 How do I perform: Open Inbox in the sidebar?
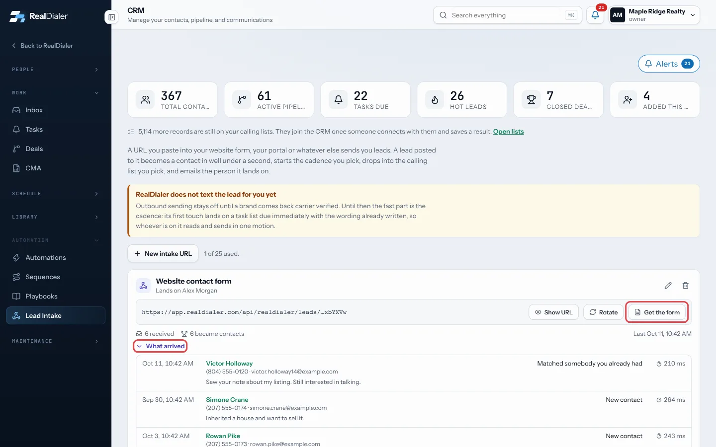tap(56, 110)
